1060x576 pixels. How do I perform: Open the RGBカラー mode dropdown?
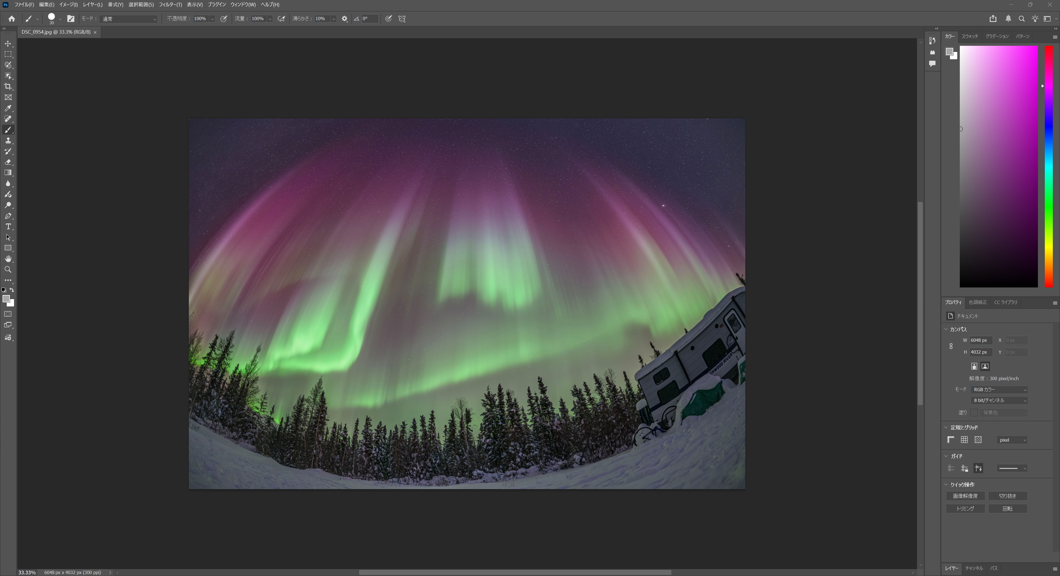(1000, 389)
